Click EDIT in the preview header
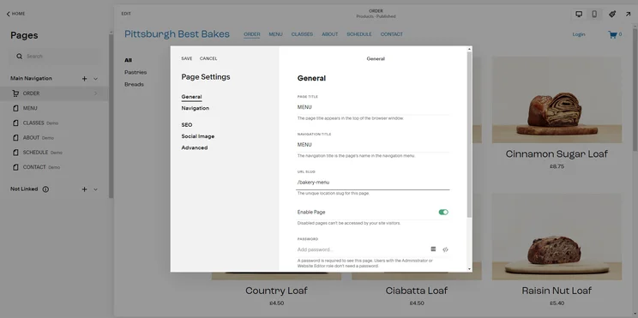The image size is (638, 318). (x=126, y=14)
